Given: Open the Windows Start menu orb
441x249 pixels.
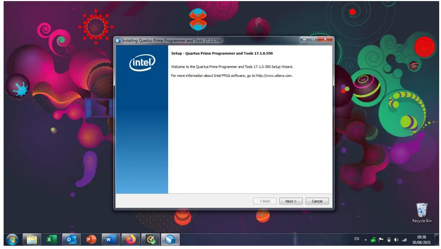Looking at the screenshot, I should 12,239.
